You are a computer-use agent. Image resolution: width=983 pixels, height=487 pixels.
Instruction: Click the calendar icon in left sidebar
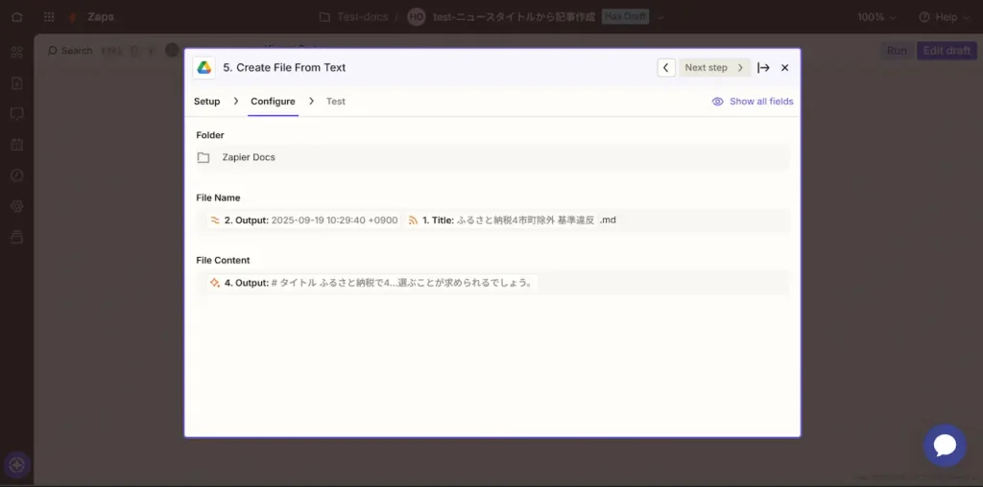16,145
